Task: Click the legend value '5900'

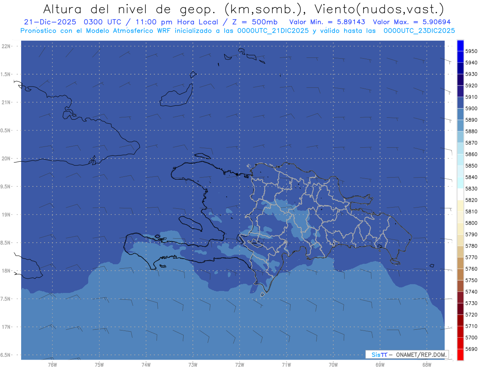Action: click(x=471, y=109)
